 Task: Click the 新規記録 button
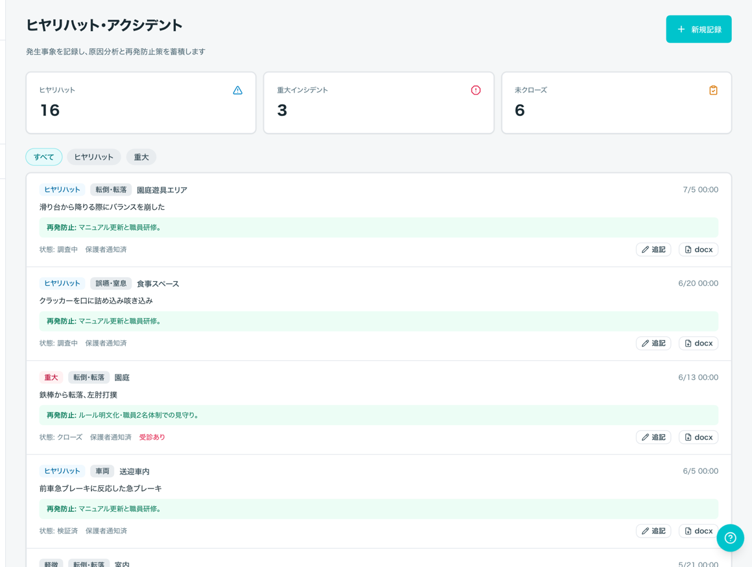point(698,29)
